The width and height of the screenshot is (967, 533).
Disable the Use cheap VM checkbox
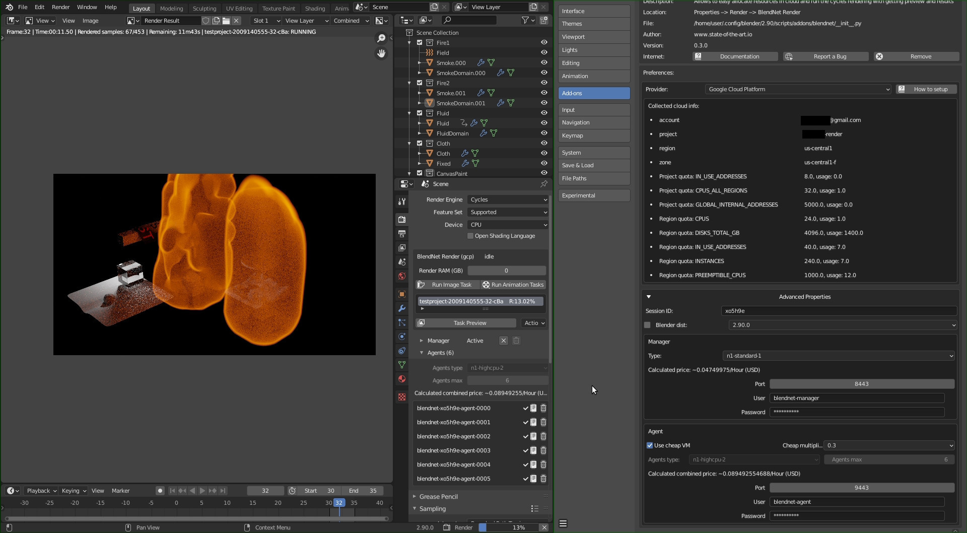click(650, 445)
